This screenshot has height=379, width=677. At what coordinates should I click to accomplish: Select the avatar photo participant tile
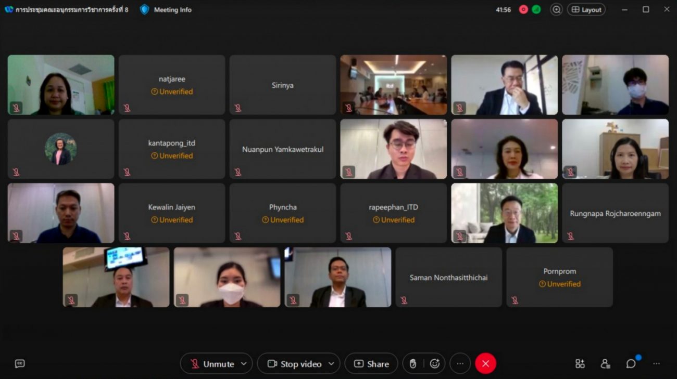pos(61,149)
